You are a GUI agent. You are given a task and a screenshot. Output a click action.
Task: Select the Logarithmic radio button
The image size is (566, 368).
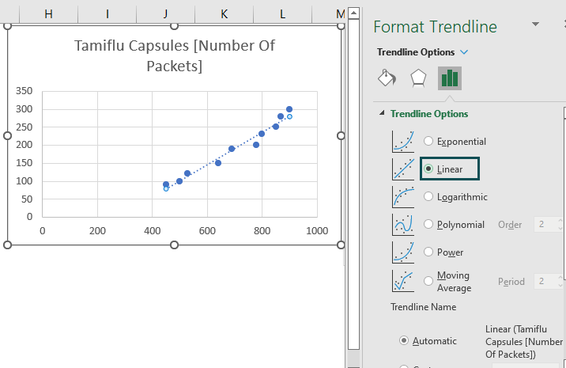tap(428, 196)
